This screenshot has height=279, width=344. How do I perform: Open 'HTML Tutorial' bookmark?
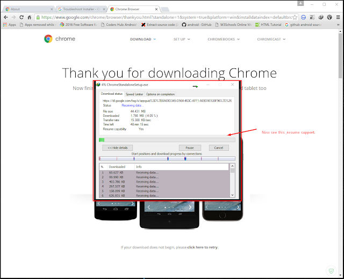(x=268, y=25)
